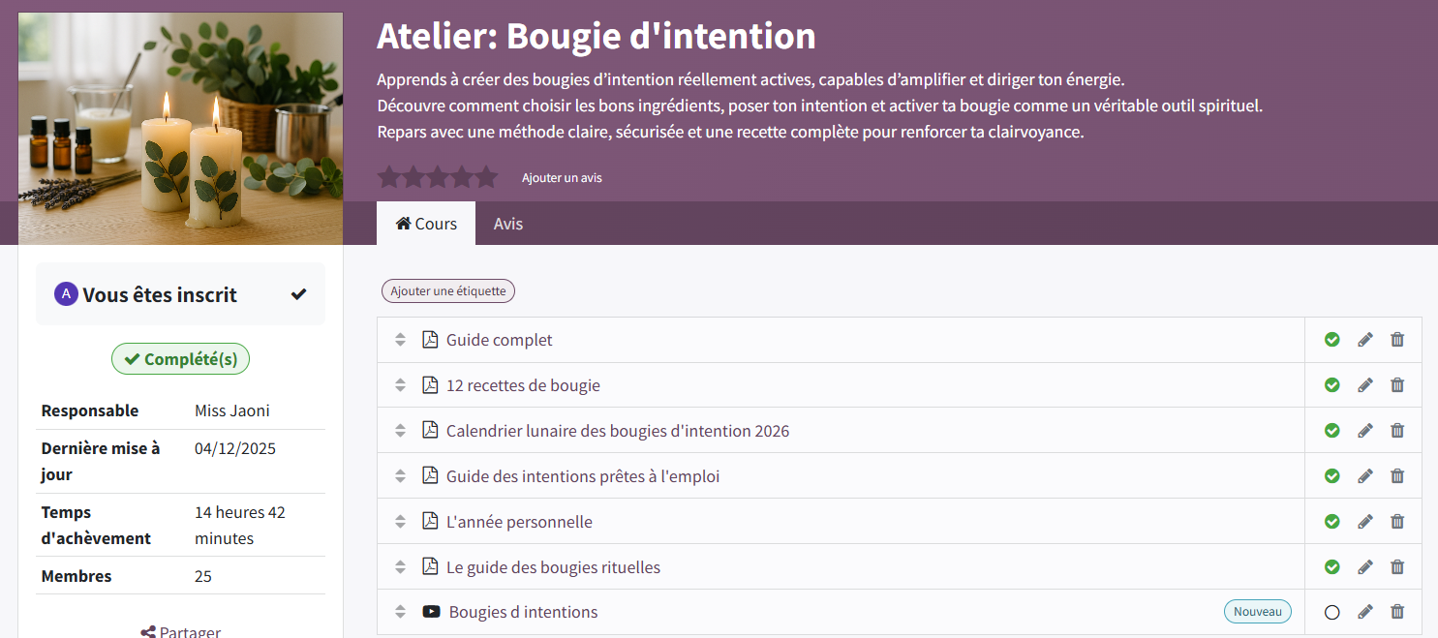The width and height of the screenshot is (1438, 638).
Task: Click the candle course cover image
Action: tap(181, 129)
